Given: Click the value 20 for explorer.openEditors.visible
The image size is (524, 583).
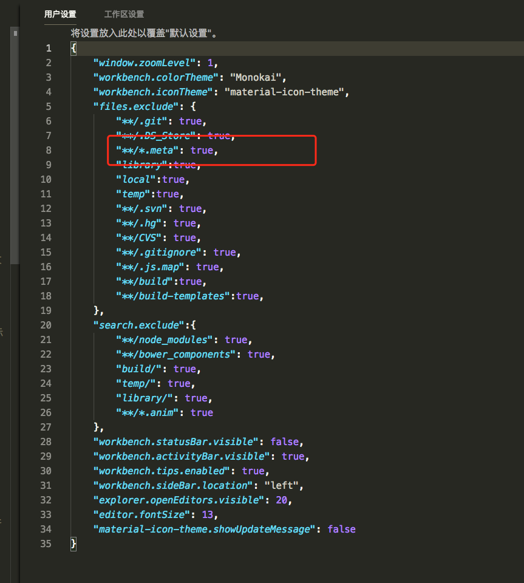Looking at the screenshot, I should 282,500.
